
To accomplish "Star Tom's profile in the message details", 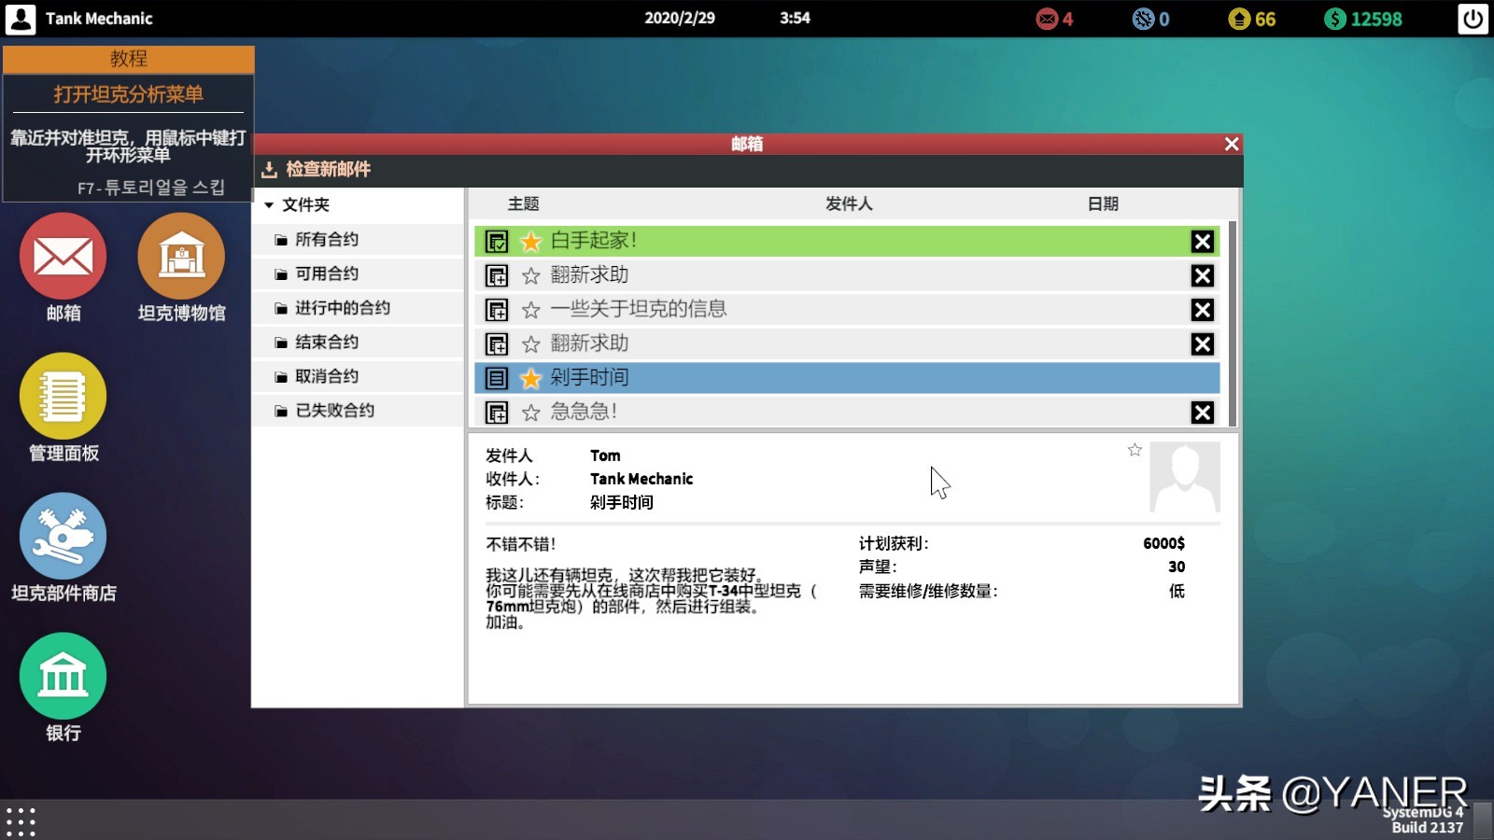I will [1135, 450].
